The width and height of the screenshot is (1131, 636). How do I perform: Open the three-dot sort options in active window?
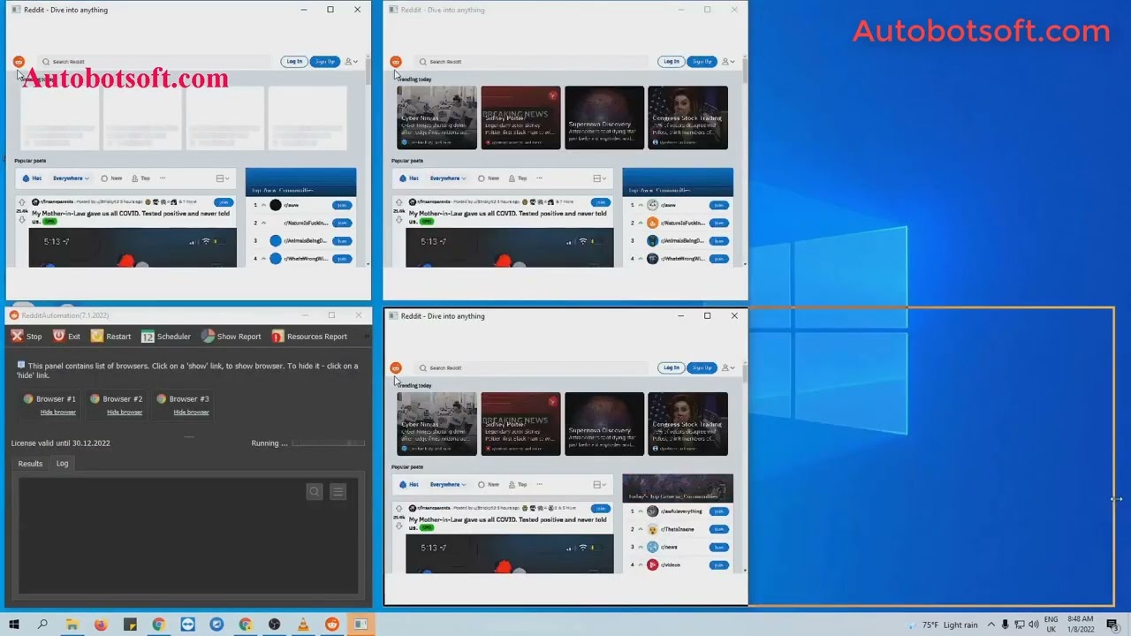[x=540, y=485]
